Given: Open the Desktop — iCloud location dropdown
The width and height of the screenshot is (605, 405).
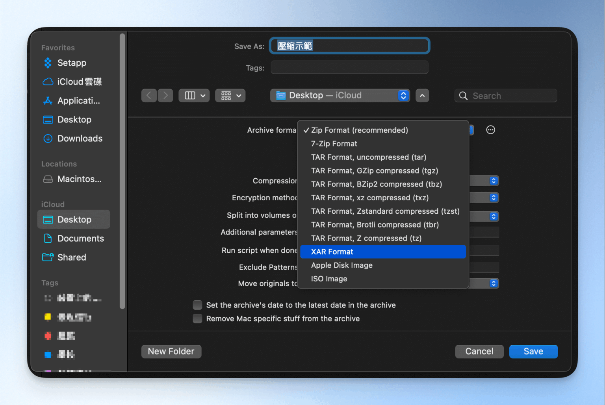Looking at the screenshot, I should pyautogui.click(x=340, y=95).
